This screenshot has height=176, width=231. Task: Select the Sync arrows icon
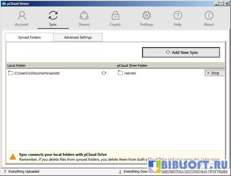click(x=53, y=15)
